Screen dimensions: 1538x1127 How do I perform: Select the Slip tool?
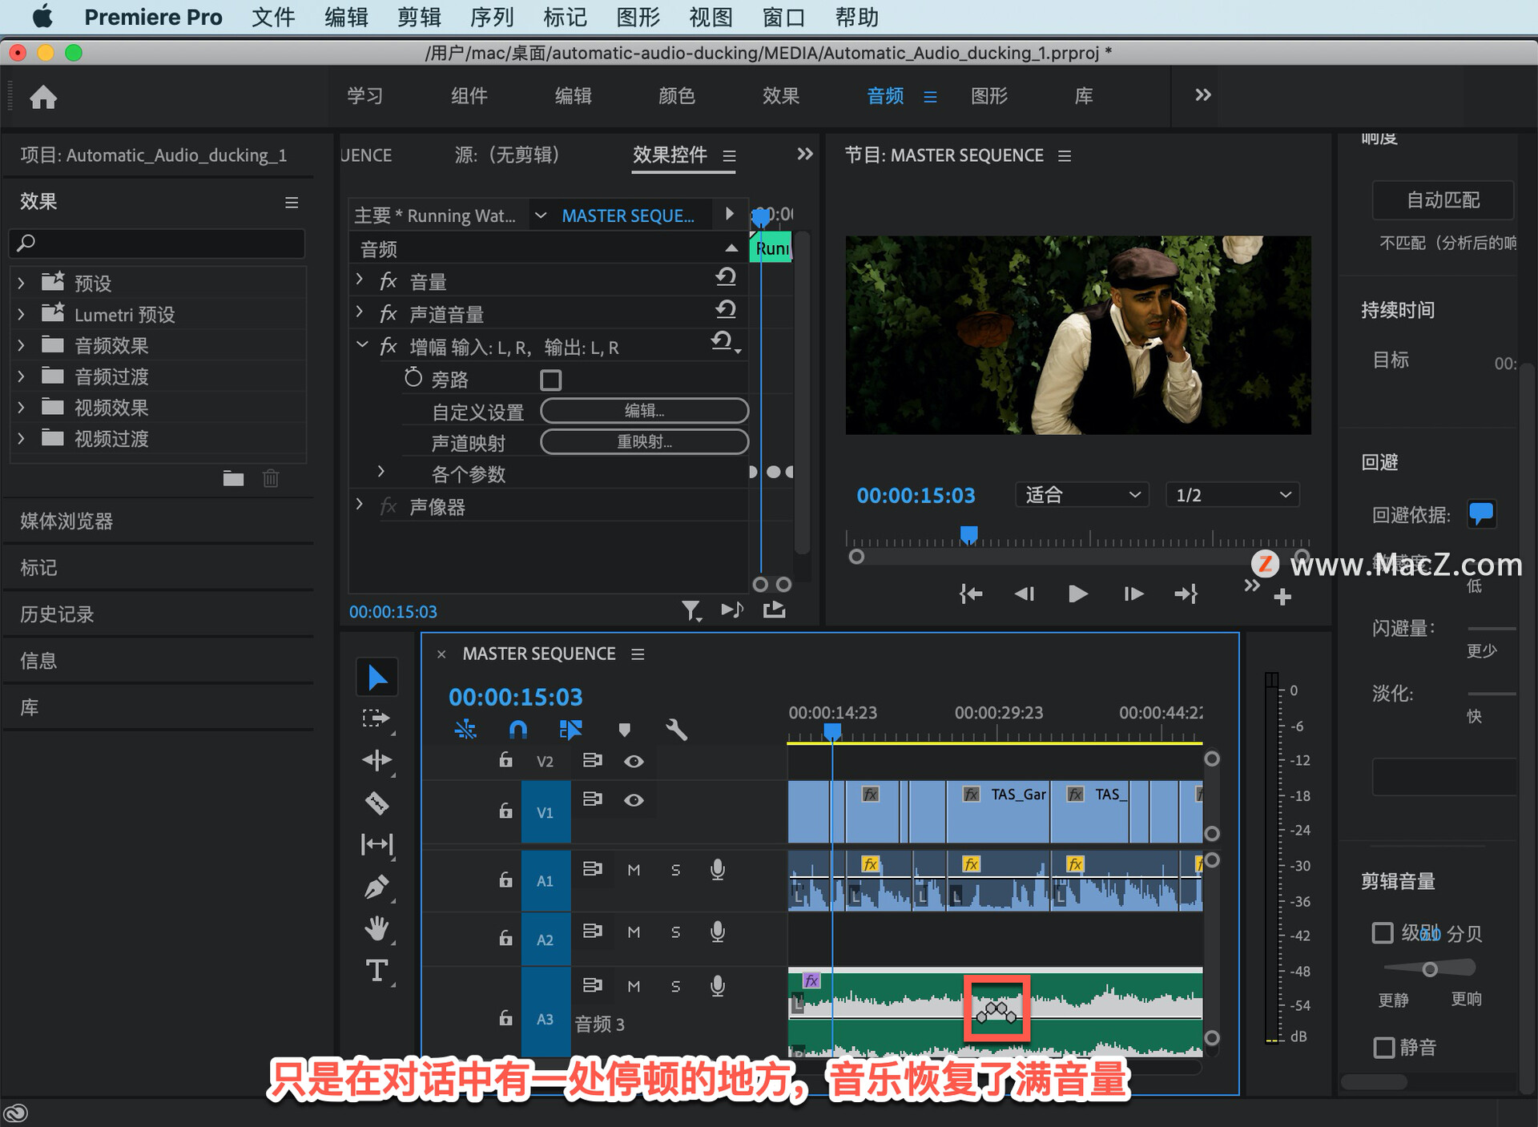(376, 844)
